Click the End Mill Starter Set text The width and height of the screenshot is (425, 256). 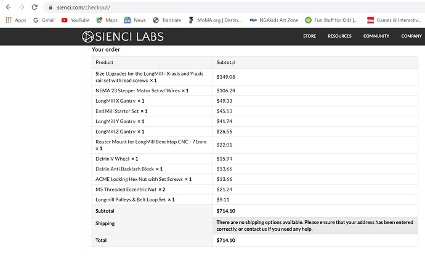(117, 111)
